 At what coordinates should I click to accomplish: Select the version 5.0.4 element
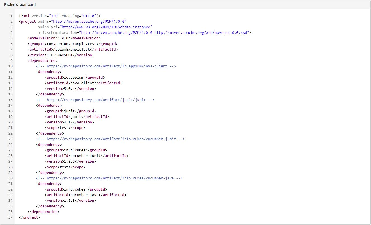70,88
